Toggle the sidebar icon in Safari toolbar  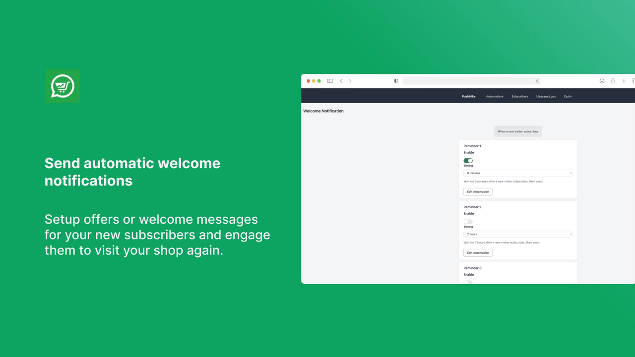pos(330,81)
